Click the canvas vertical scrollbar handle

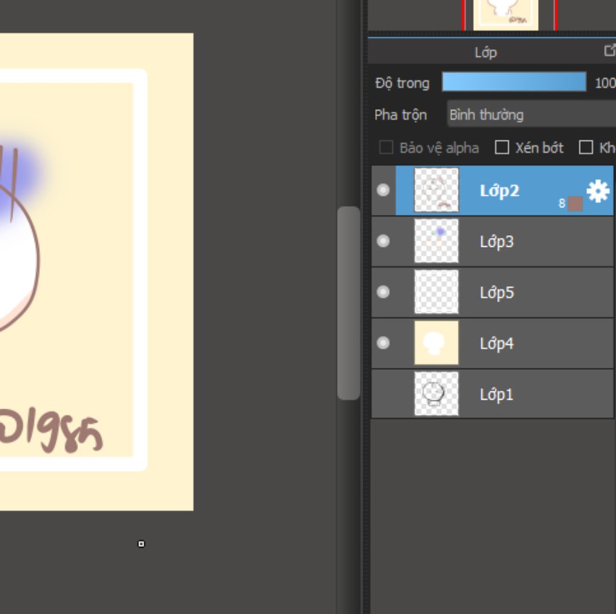(x=348, y=303)
